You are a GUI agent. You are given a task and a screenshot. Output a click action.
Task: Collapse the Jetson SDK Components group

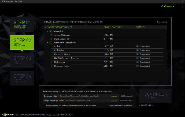[48, 42]
